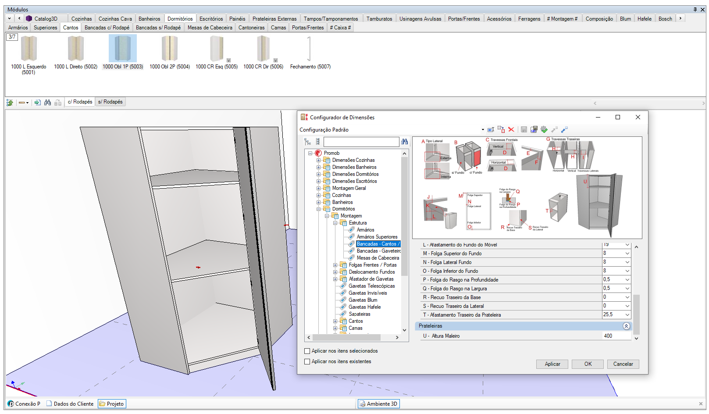Switch to the 'Portas/Frentes' catalog tab

pyautogui.click(x=463, y=18)
